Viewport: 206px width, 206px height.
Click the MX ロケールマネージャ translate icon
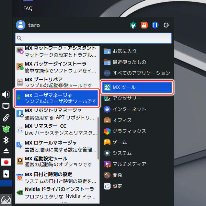(20, 145)
